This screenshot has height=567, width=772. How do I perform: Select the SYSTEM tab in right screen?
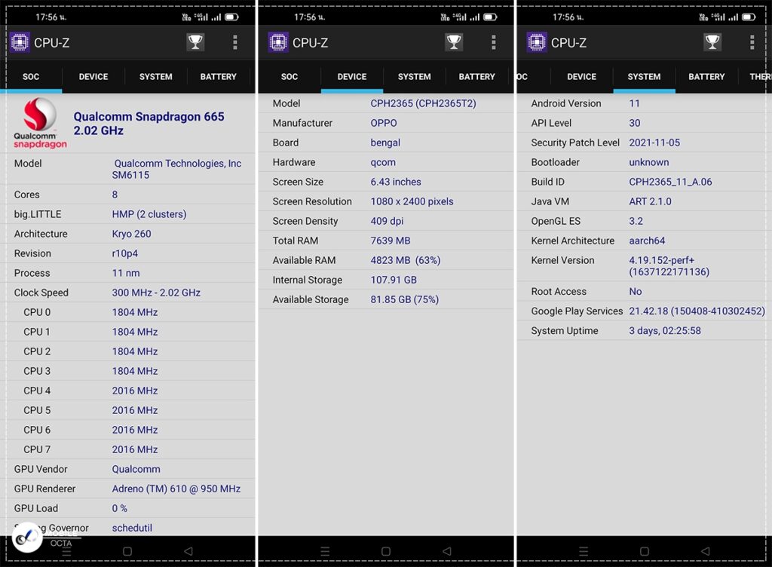644,77
